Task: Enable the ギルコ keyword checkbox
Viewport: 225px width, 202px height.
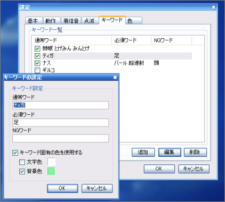Action: point(37,70)
